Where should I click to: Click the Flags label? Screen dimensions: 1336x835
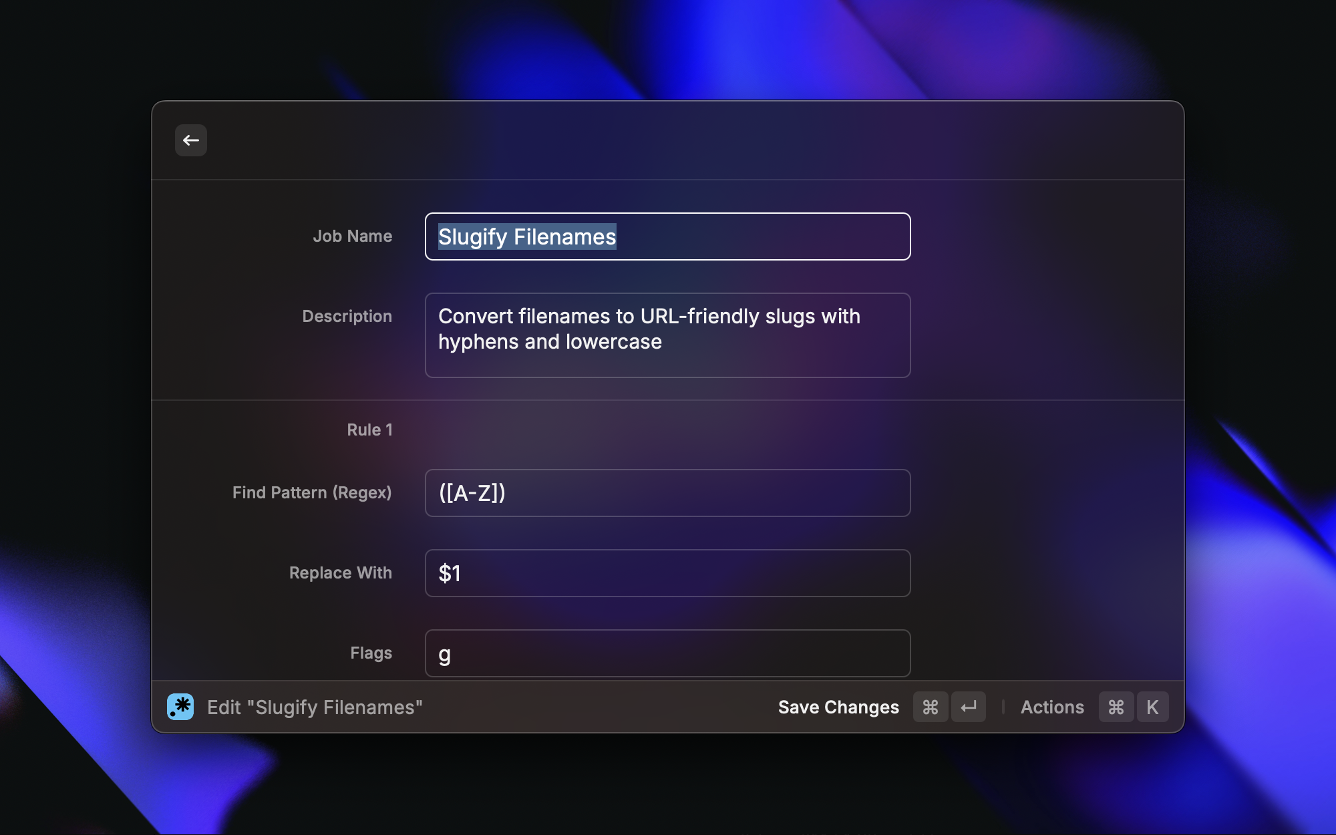[x=371, y=653]
